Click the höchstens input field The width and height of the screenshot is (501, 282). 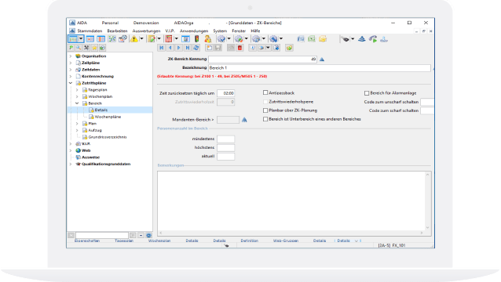click(226, 147)
